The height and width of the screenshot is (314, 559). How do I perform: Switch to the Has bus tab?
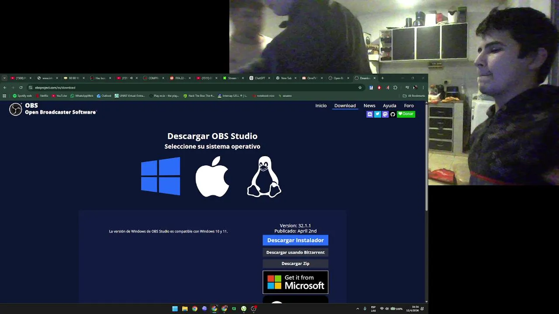pyautogui.click(x=100, y=78)
